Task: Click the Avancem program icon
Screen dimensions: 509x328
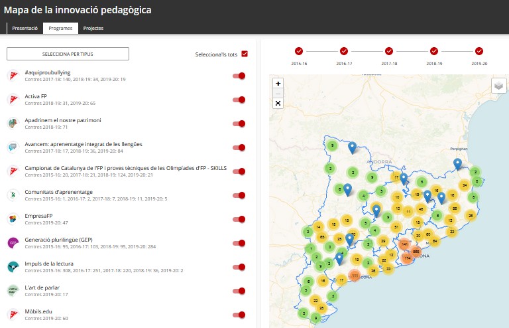Action: pyautogui.click(x=12, y=147)
